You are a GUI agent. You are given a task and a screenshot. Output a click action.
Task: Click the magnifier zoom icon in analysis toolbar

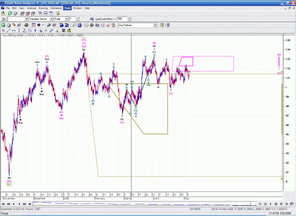pyautogui.click(x=74, y=25)
